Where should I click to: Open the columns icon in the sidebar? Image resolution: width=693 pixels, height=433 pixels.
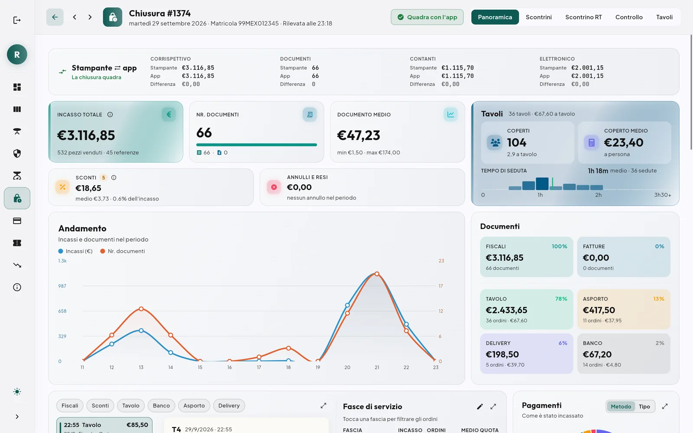click(x=17, y=109)
